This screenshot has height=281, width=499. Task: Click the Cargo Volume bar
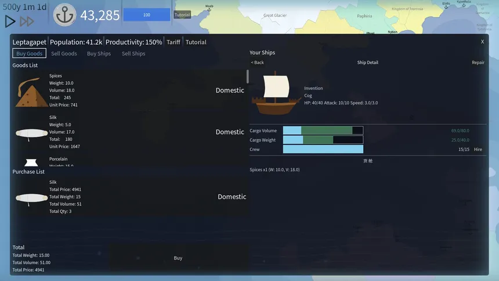(323, 130)
